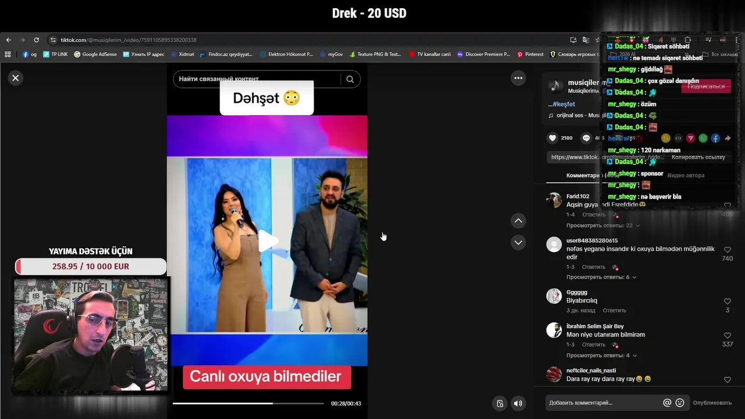
Task: Open comments via speech bubble icon
Action: click(586, 138)
